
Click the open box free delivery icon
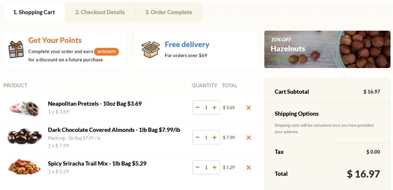coord(151,50)
